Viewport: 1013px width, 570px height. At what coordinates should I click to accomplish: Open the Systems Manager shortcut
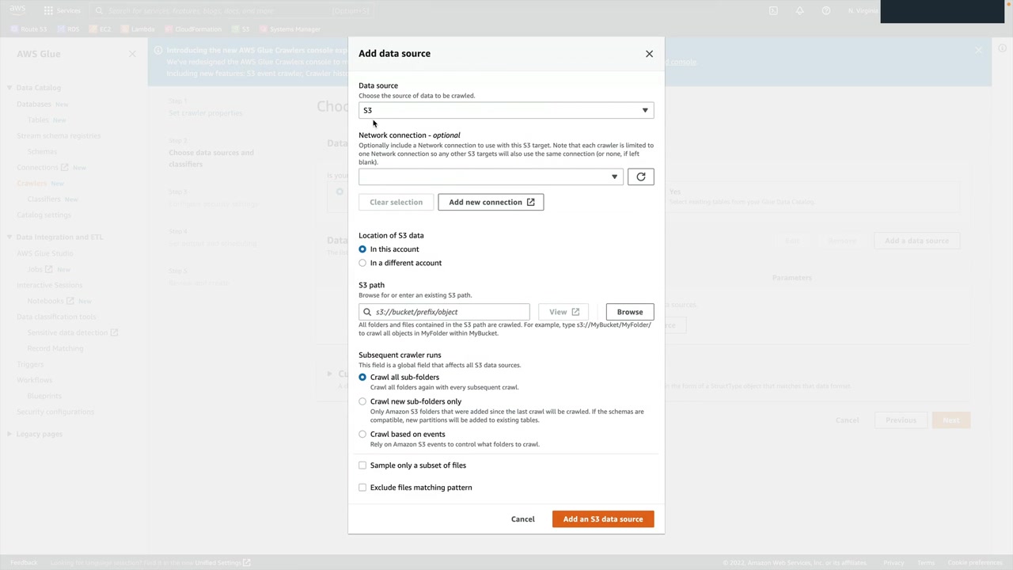tap(290, 29)
